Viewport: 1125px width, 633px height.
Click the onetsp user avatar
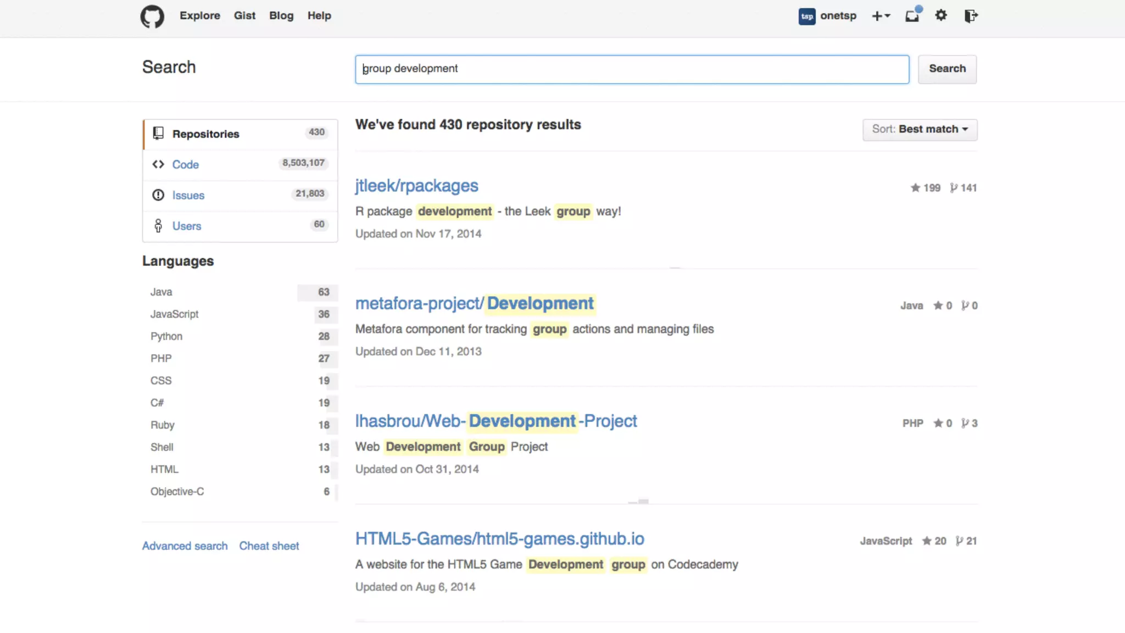pos(806,16)
